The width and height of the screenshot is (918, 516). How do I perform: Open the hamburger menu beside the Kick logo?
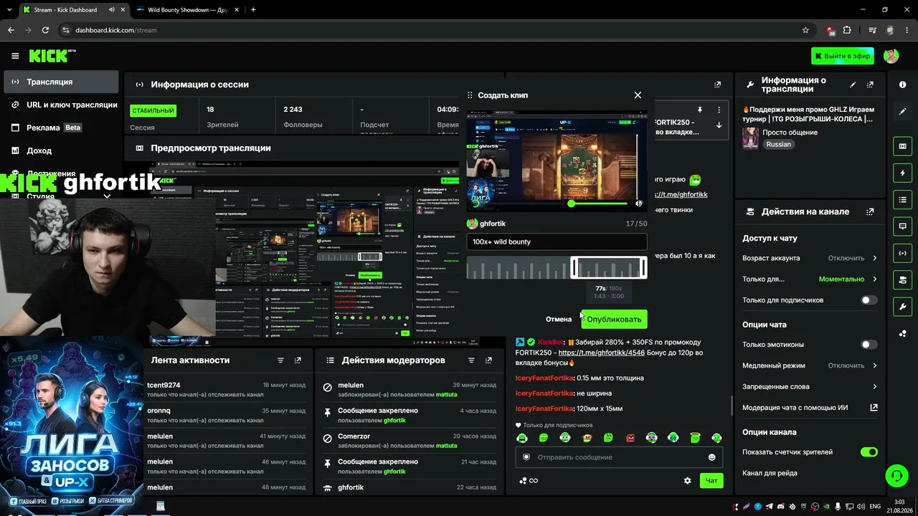pos(15,56)
